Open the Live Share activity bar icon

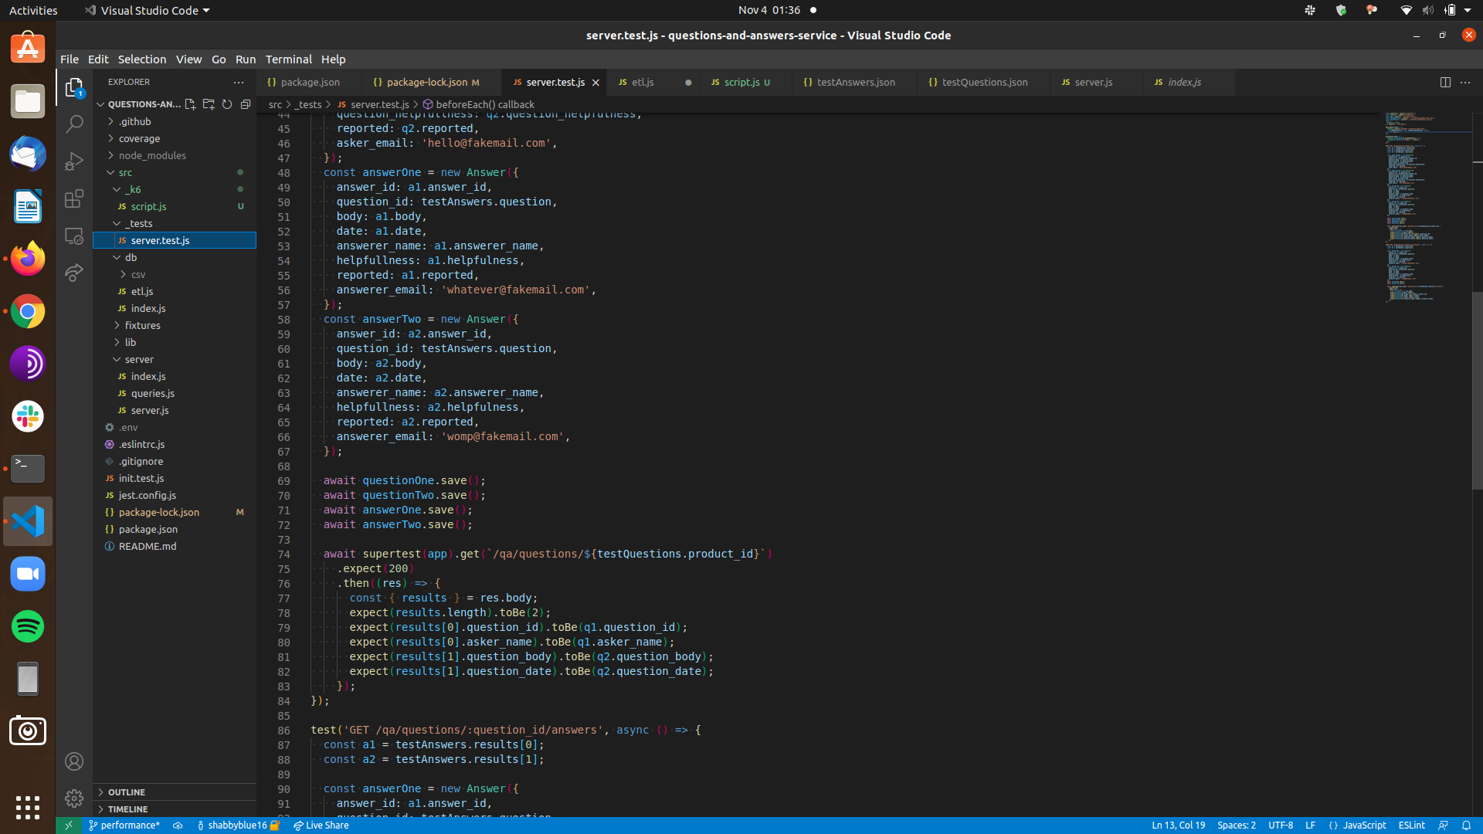click(74, 273)
